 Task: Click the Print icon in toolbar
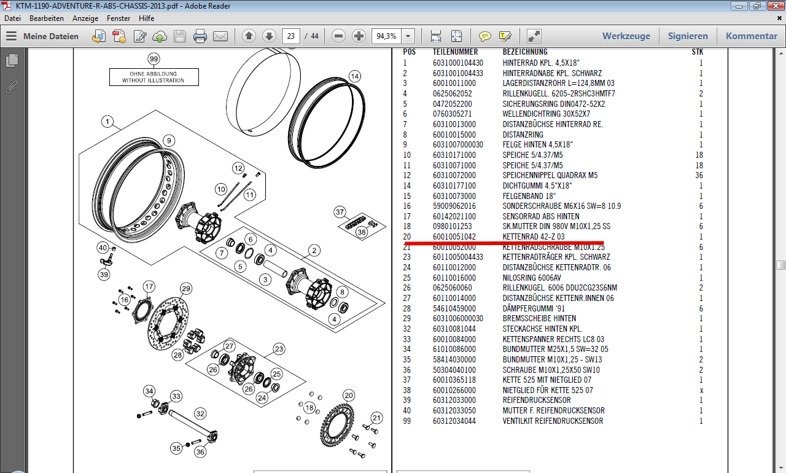pyautogui.click(x=200, y=36)
